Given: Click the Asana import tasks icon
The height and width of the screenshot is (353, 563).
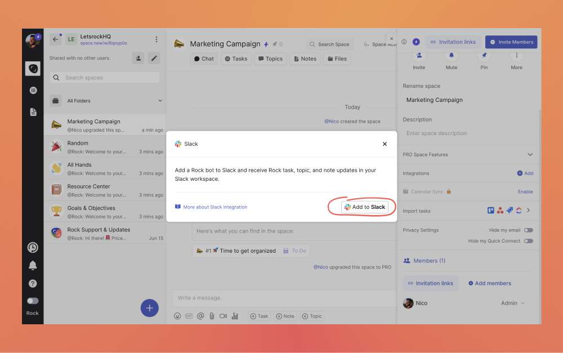Looking at the screenshot, I should click(500, 211).
